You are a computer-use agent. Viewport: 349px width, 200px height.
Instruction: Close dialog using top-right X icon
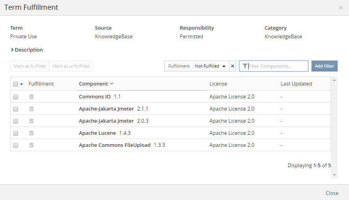click(x=341, y=7)
